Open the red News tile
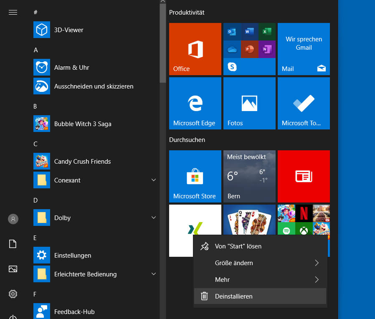The width and height of the screenshot is (375, 319). pos(304,176)
